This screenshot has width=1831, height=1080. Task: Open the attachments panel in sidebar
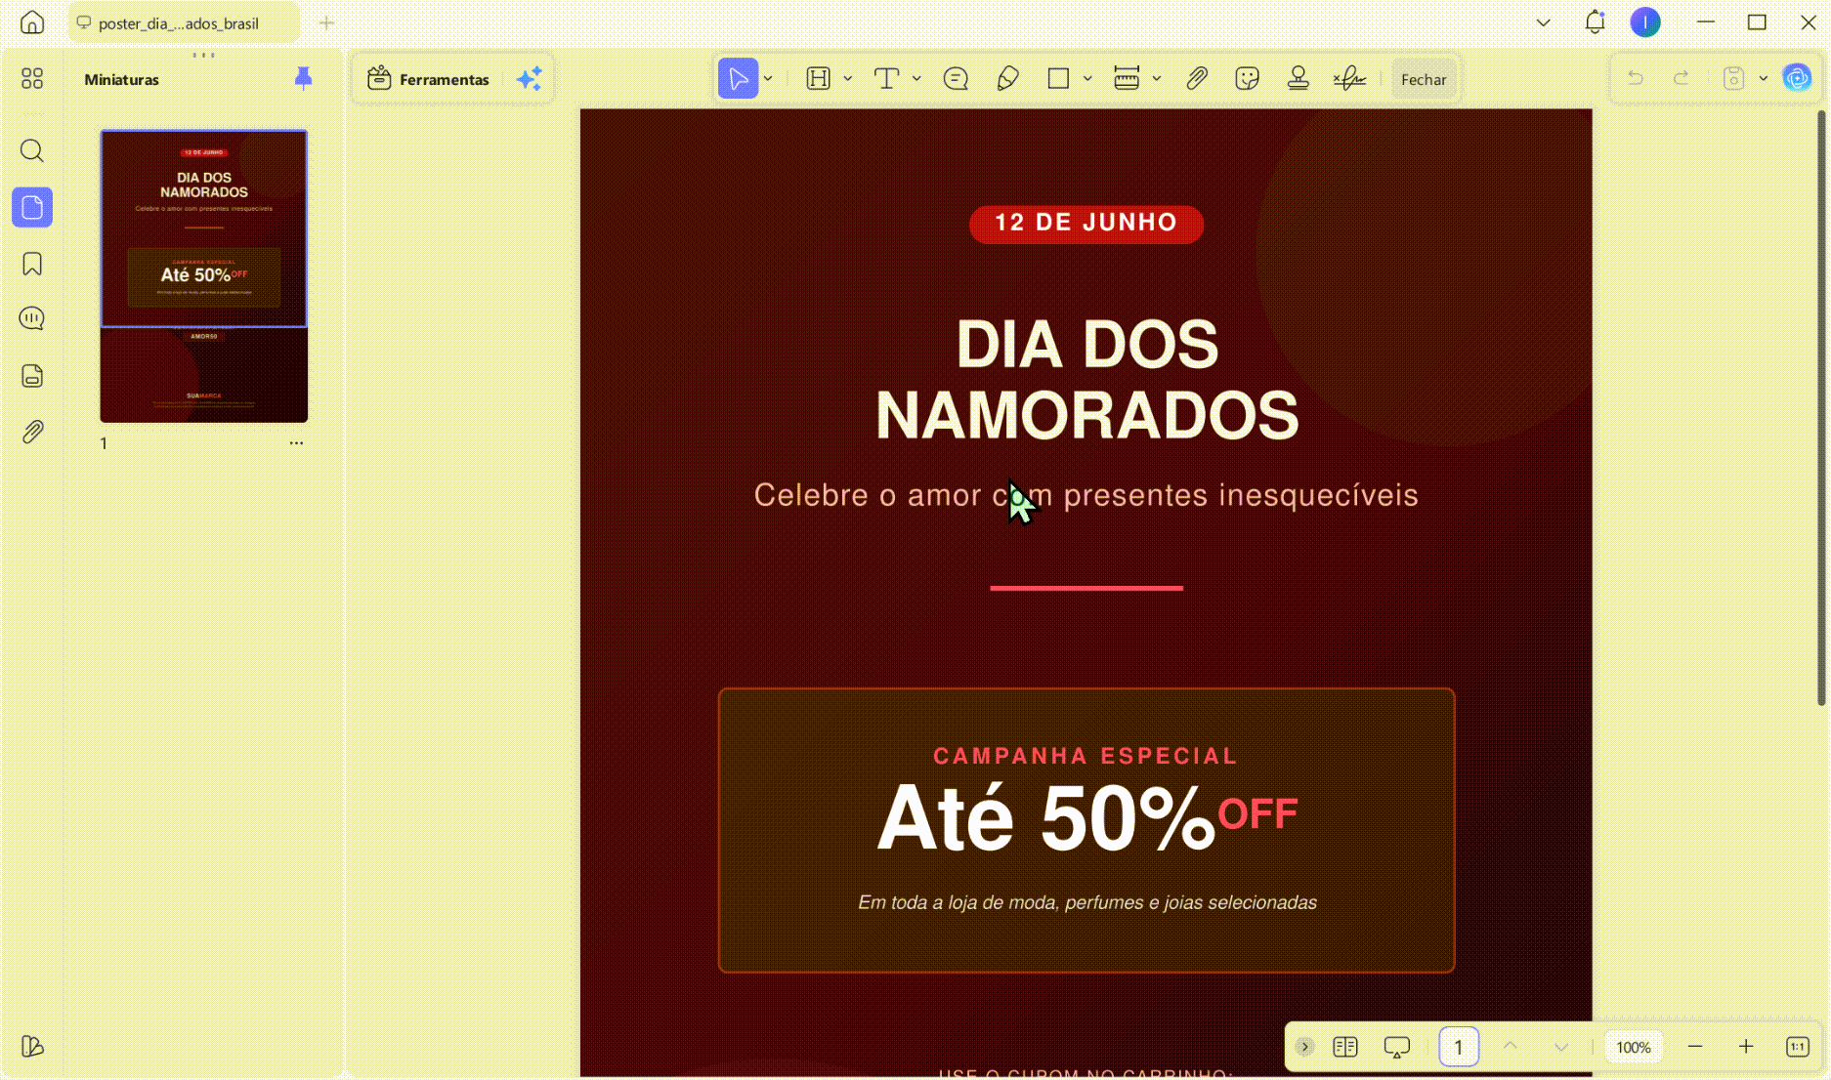click(x=32, y=432)
